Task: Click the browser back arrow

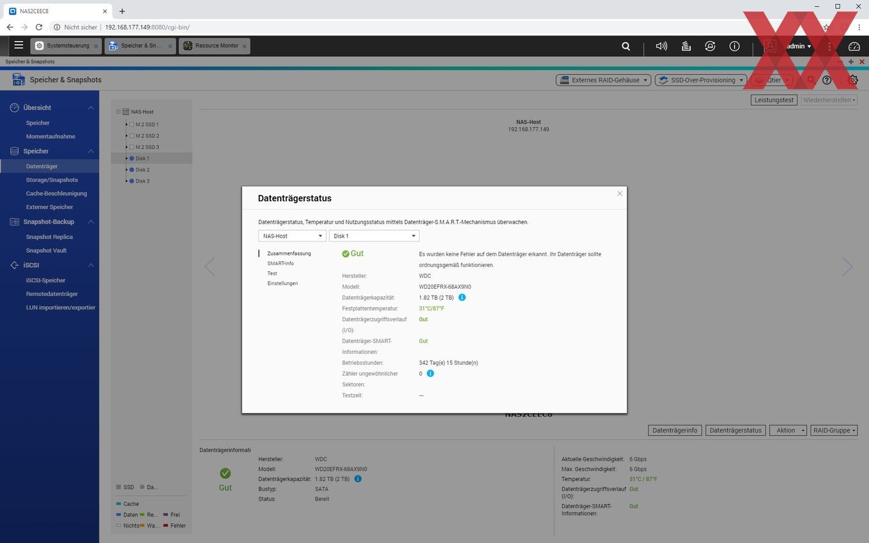Action: 10,27
